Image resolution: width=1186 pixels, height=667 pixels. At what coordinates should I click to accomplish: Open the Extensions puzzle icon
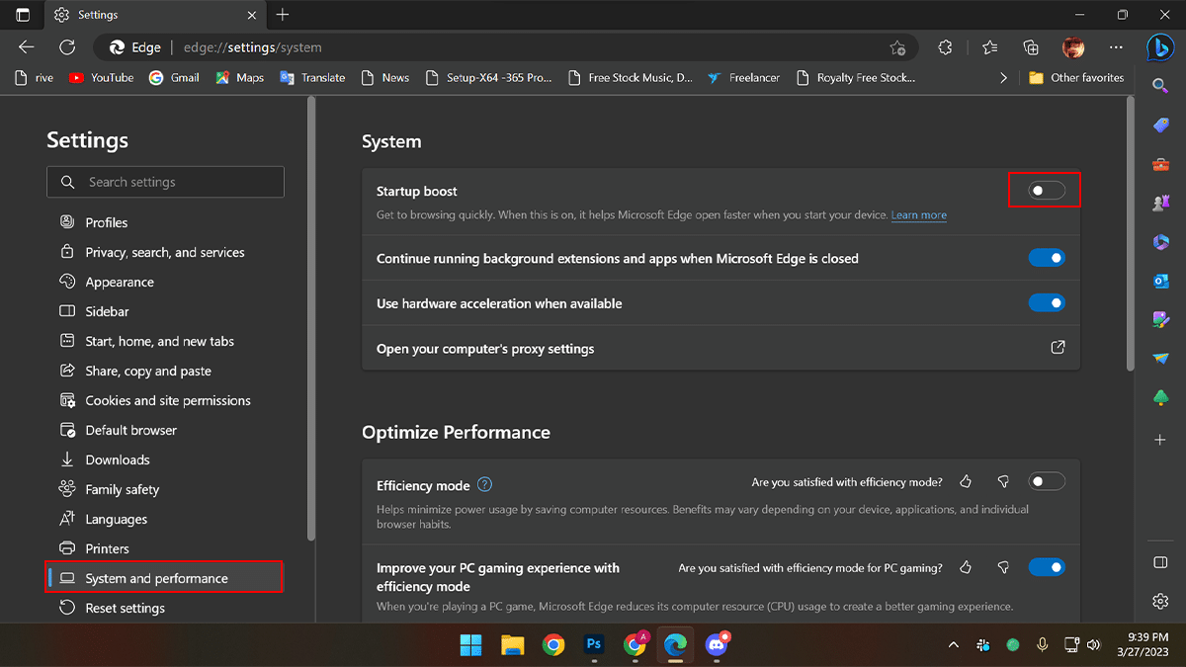pyautogui.click(x=945, y=47)
